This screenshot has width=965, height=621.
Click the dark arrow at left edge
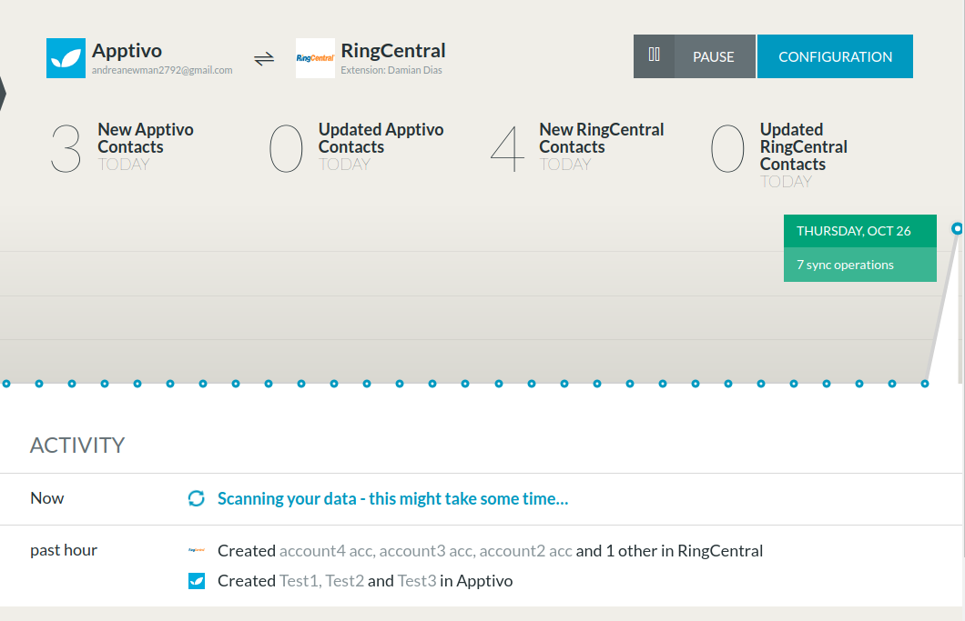point(3,94)
